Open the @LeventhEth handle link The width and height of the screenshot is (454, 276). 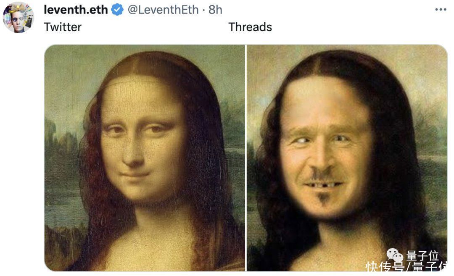(x=163, y=10)
